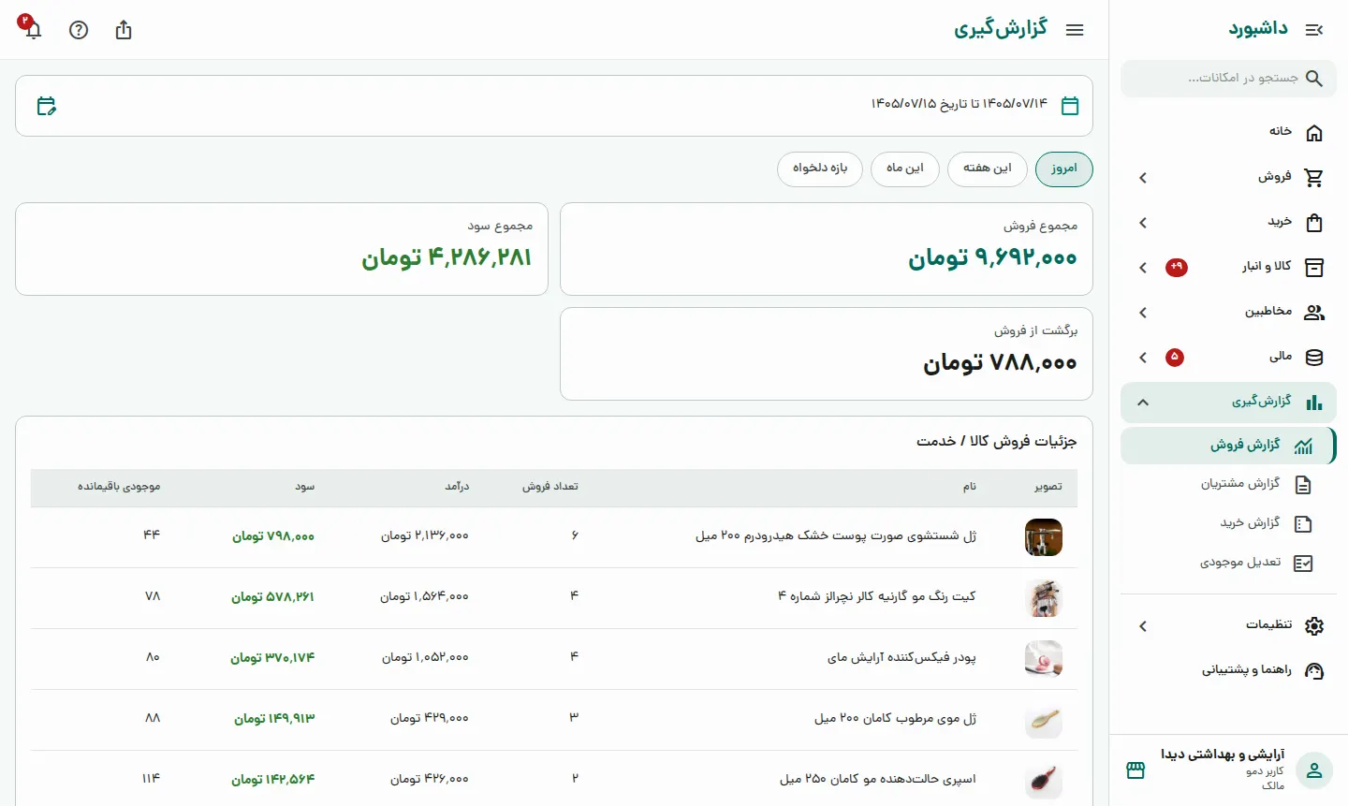Click the storefront icon beside the shop name

click(1136, 770)
